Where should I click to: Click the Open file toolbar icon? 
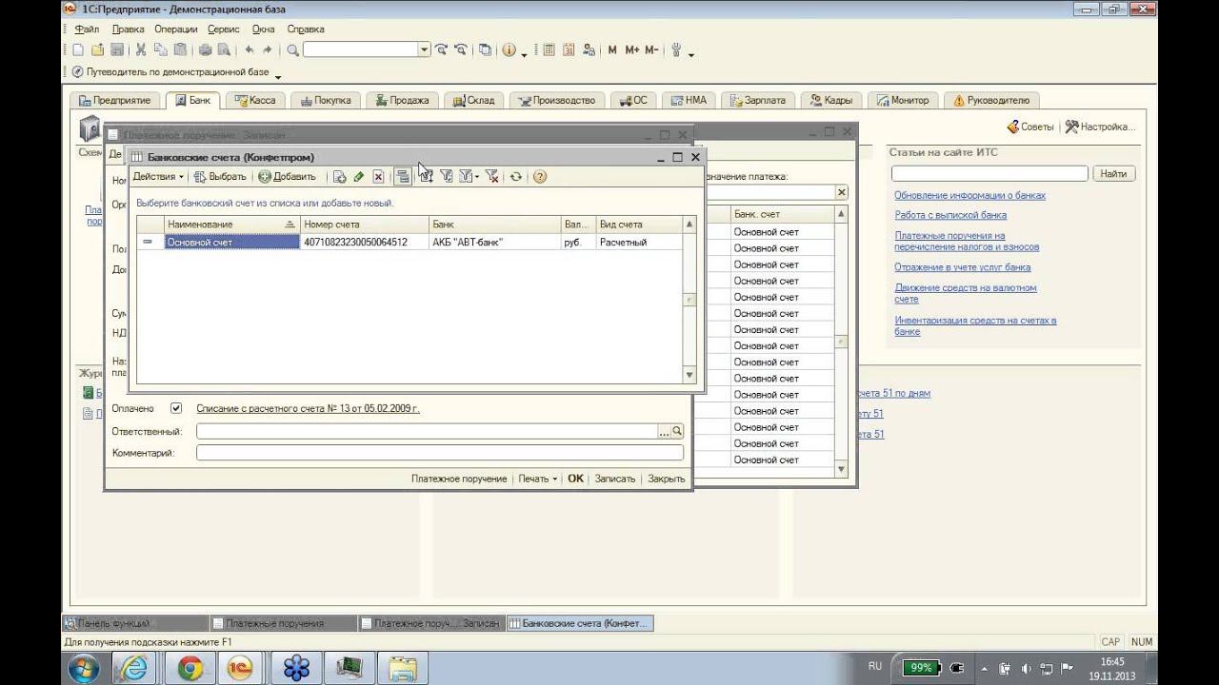click(97, 50)
